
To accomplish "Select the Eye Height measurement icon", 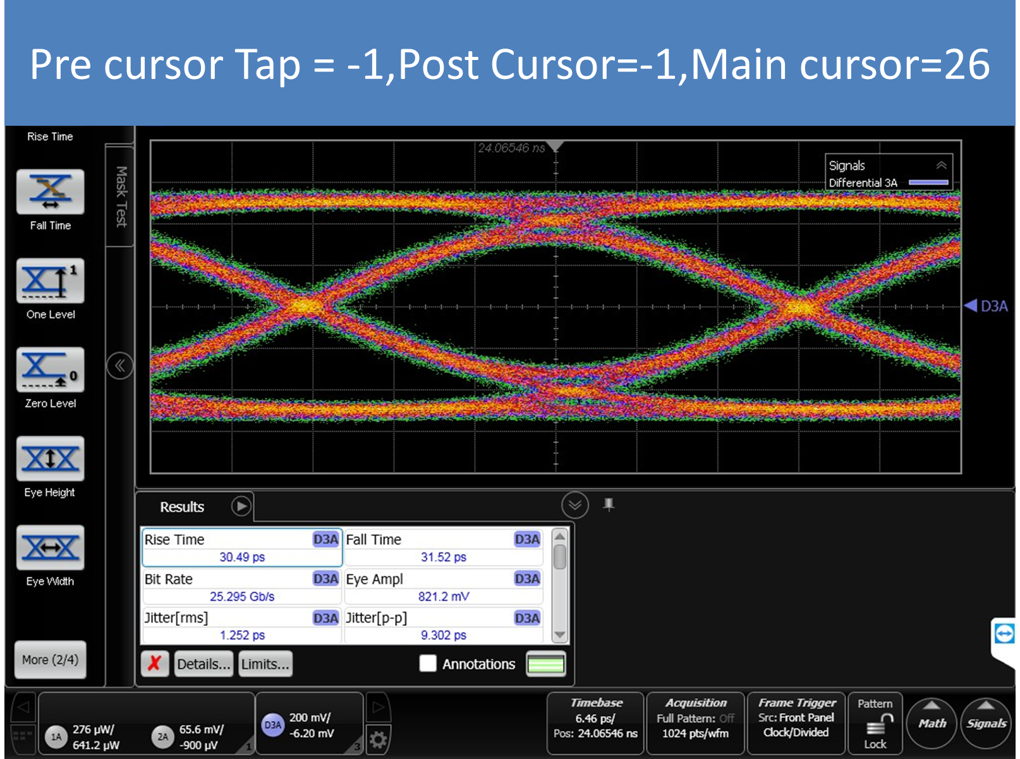I will coord(50,459).
